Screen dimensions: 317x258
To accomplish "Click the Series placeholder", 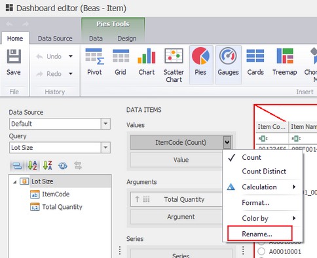I will pos(181,254).
